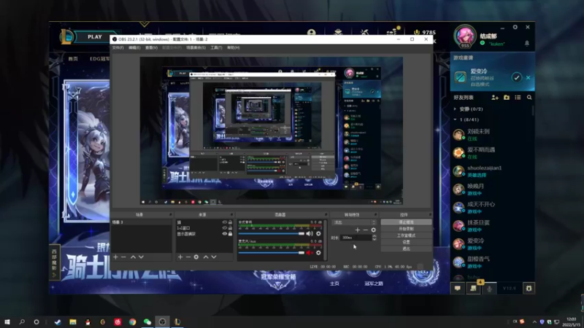Click the OBS icon in the Windows taskbar

(x=162, y=321)
